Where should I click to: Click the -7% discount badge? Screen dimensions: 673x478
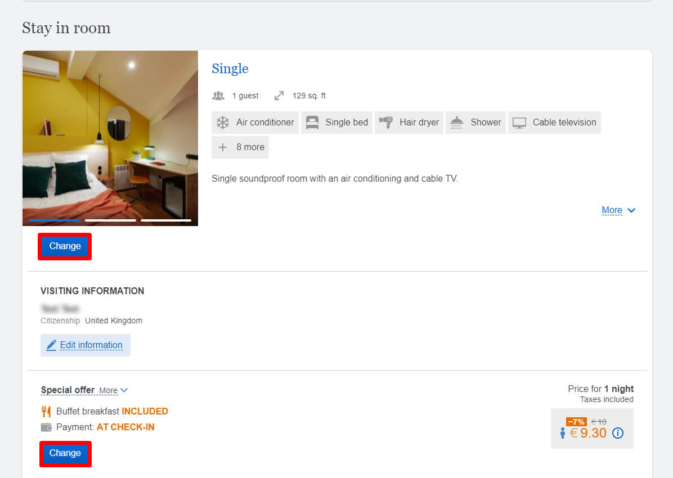(576, 422)
